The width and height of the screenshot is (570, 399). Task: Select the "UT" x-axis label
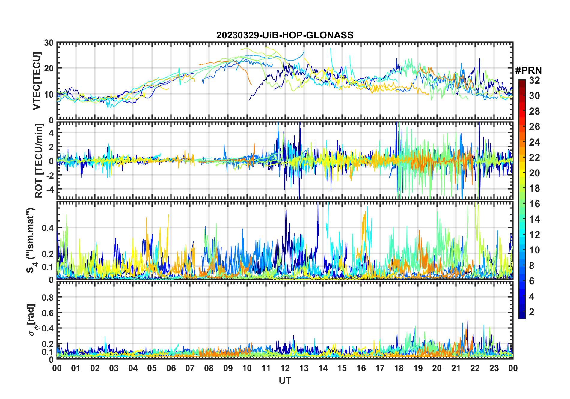pos(285,381)
